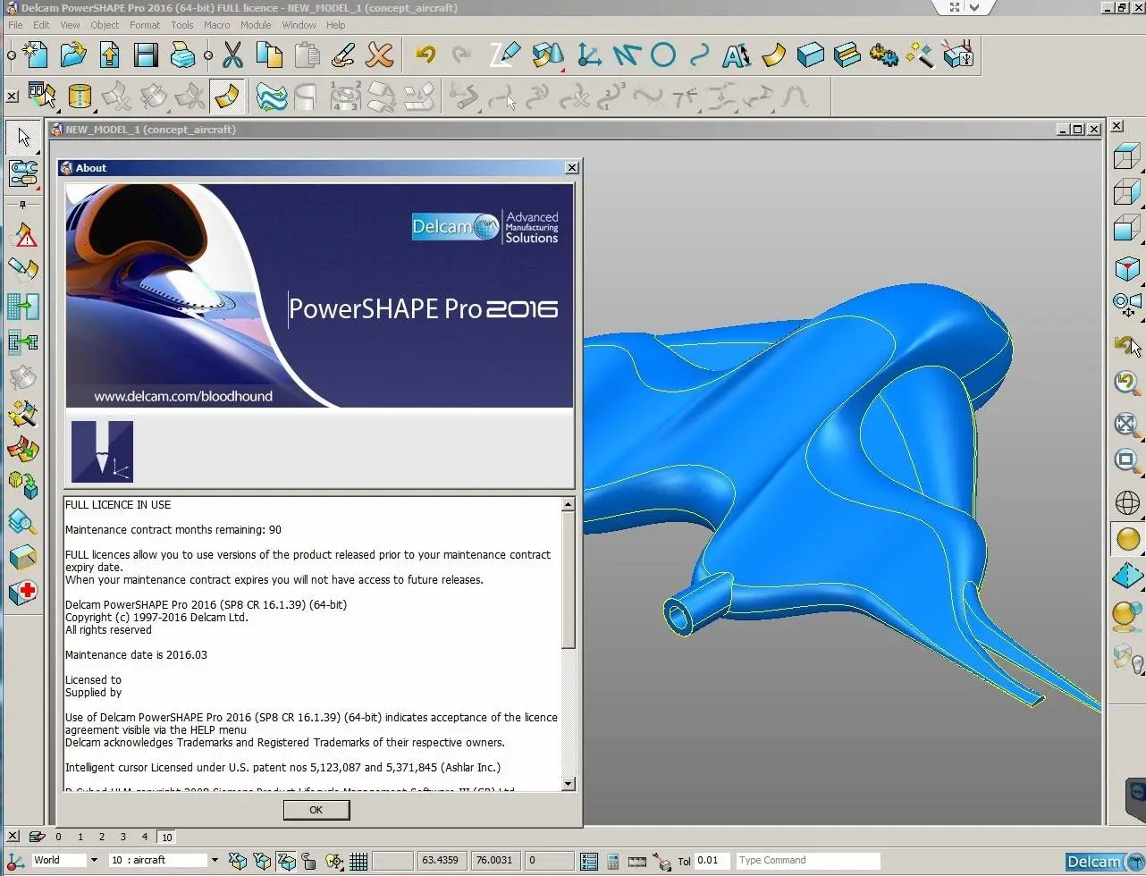Select the Arc circle tool
The image size is (1146, 876).
click(663, 55)
